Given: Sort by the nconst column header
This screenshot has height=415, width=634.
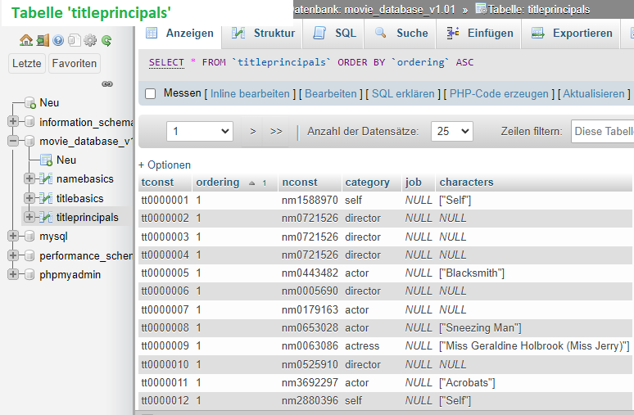Looking at the screenshot, I should pos(300,183).
